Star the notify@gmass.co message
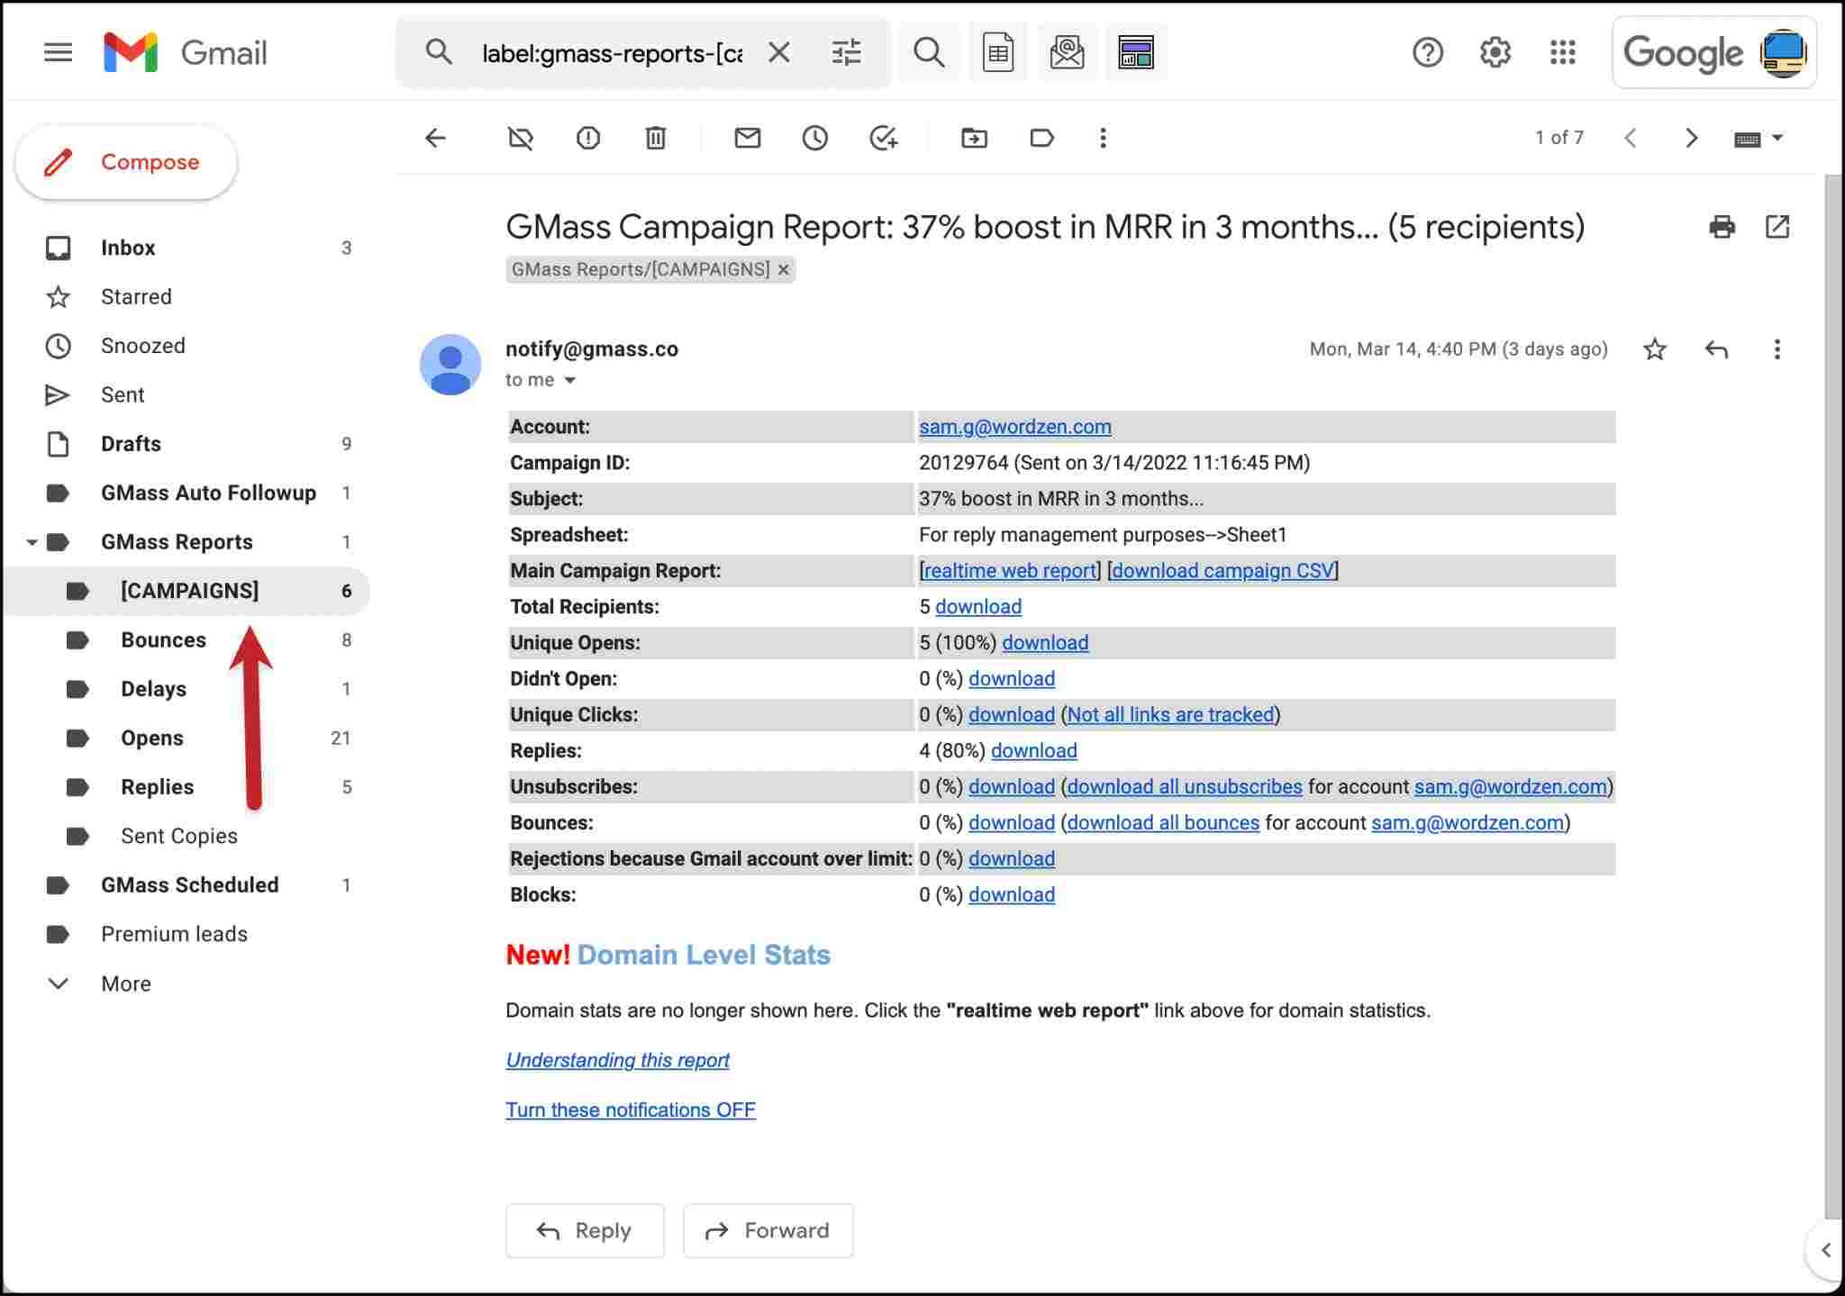The height and width of the screenshot is (1296, 1845). click(1655, 349)
